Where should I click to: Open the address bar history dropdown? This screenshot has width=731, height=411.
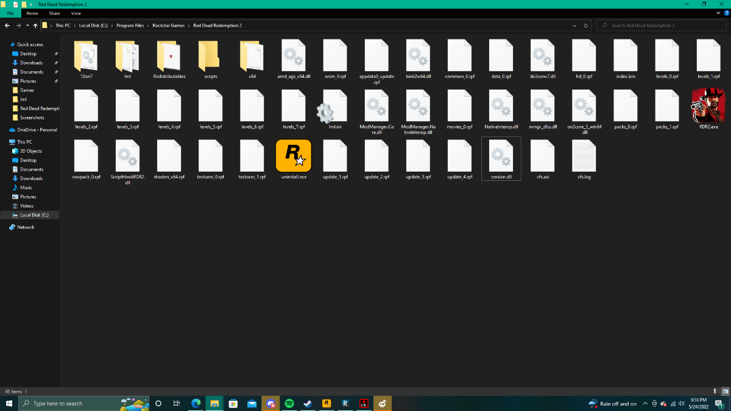(575, 26)
